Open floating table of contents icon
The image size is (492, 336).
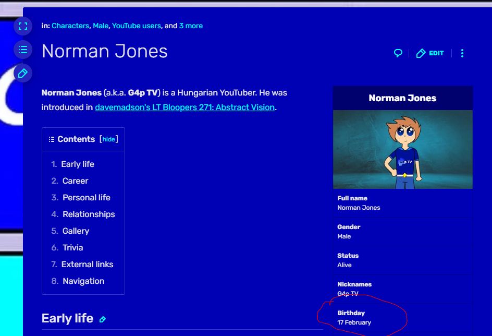pyautogui.click(x=23, y=50)
